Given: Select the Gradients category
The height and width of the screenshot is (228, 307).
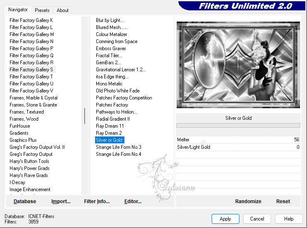Looking at the screenshot, I should pyautogui.click(x=19, y=133).
